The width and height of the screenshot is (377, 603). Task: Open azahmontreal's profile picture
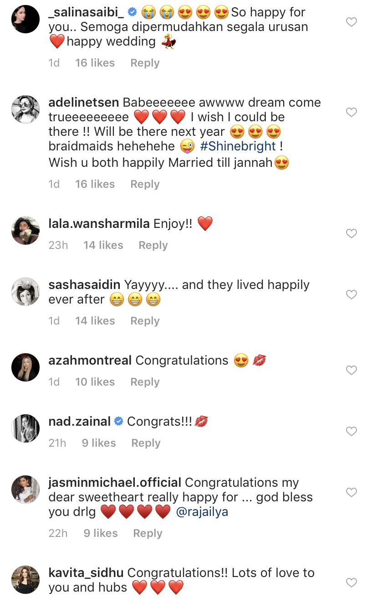click(x=25, y=367)
